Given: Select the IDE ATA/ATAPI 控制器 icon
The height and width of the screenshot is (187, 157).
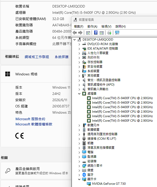Looking at the screenshot, I should pyautogui.click(x=84, y=49).
